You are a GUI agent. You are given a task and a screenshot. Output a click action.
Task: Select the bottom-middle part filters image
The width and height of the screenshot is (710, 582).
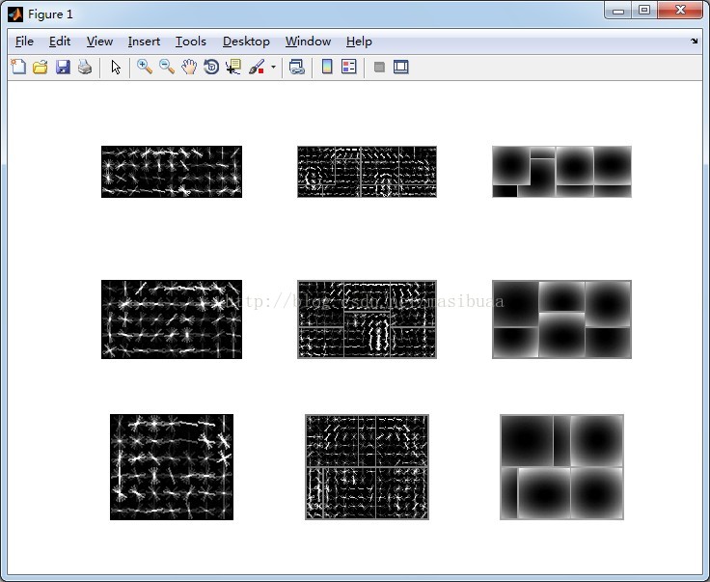[x=367, y=467]
